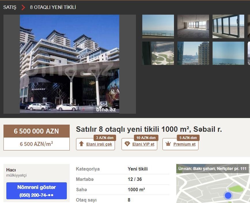Click the crown Premium icon
The width and height of the screenshot is (250, 203).
point(168,144)
